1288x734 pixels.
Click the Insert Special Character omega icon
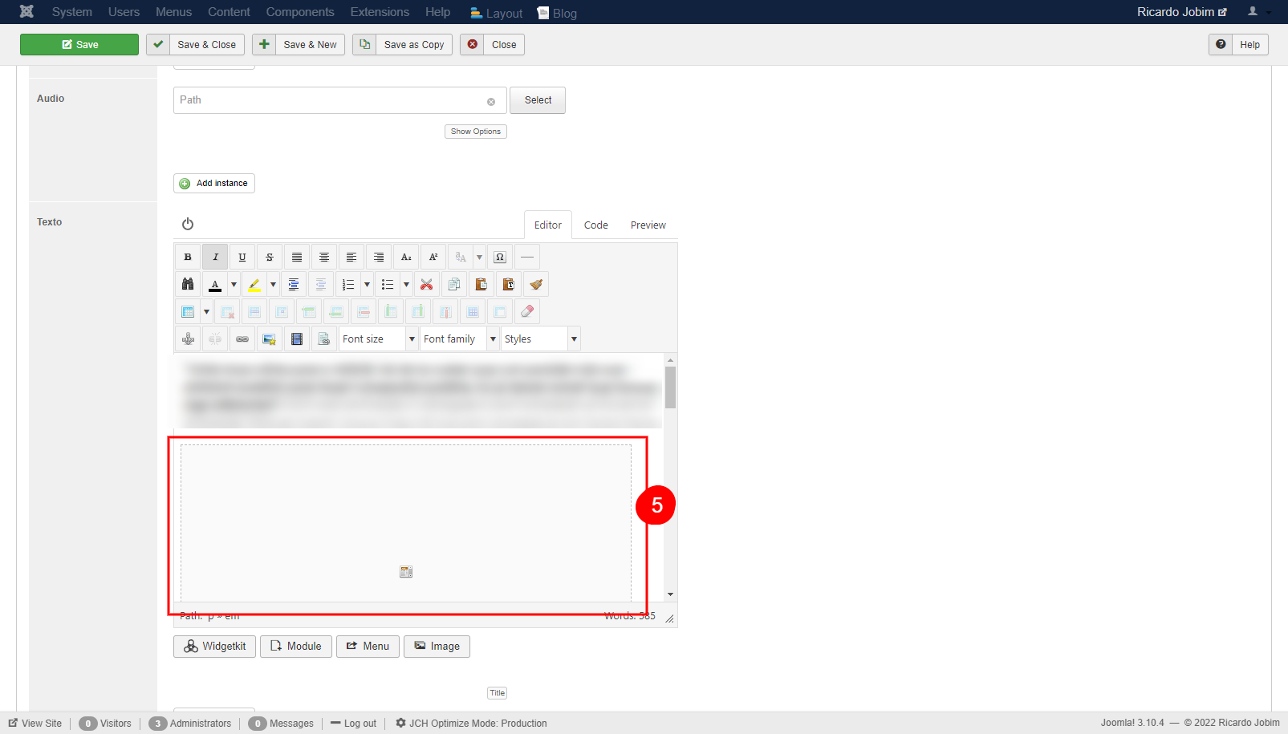500,257
